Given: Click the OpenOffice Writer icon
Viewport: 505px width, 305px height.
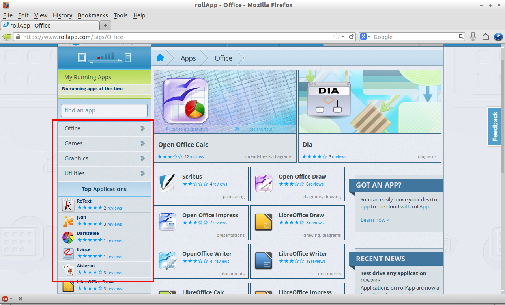Looking at the screenshot, I should [167, 260].
